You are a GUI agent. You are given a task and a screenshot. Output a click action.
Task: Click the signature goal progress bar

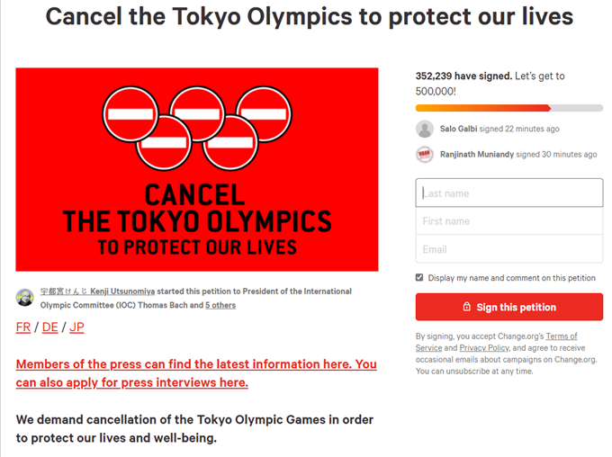coord(509,108)
